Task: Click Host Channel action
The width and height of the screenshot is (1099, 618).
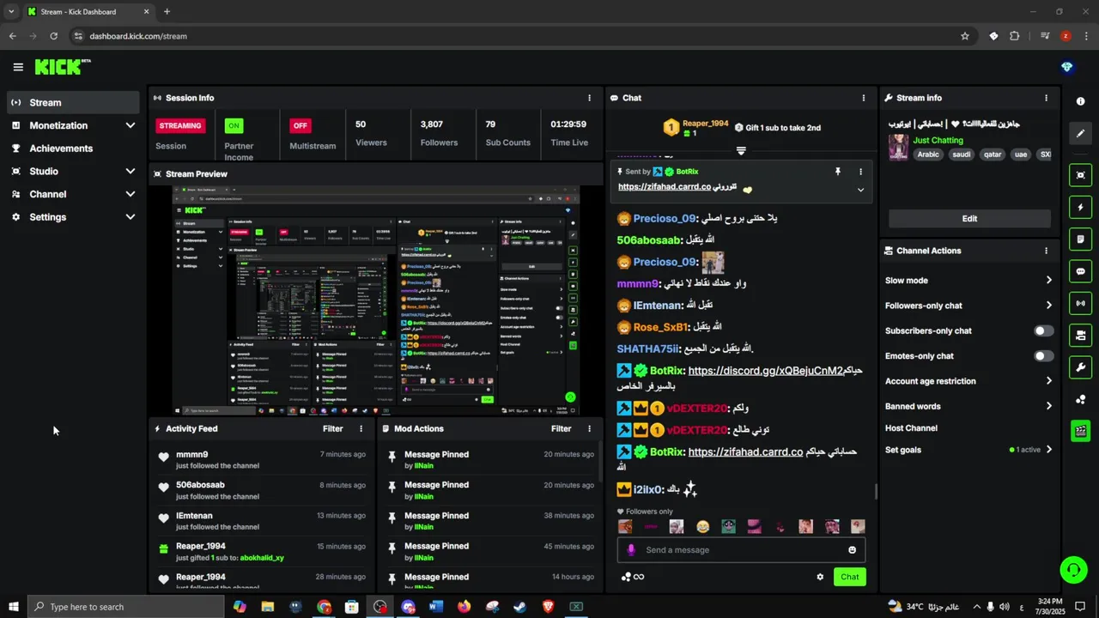Action: click(911, 428)
